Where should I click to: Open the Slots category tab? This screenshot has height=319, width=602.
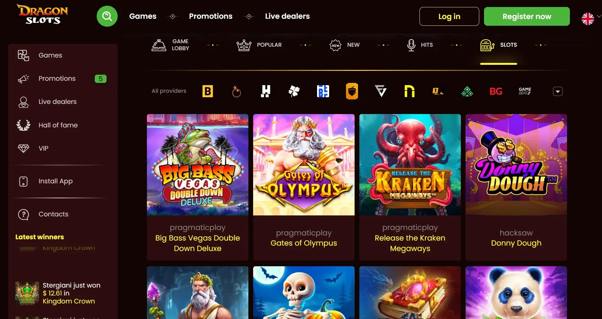(499, 45)
